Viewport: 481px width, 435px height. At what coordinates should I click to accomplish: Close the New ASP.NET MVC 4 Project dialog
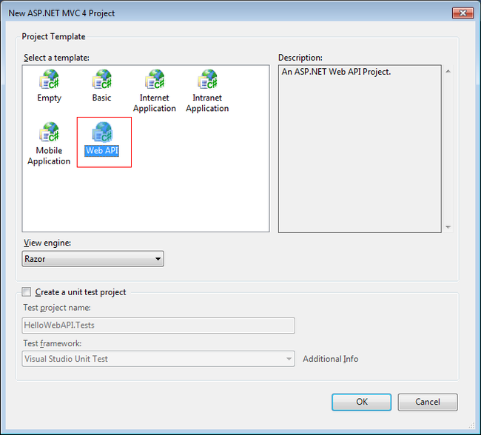462,13
